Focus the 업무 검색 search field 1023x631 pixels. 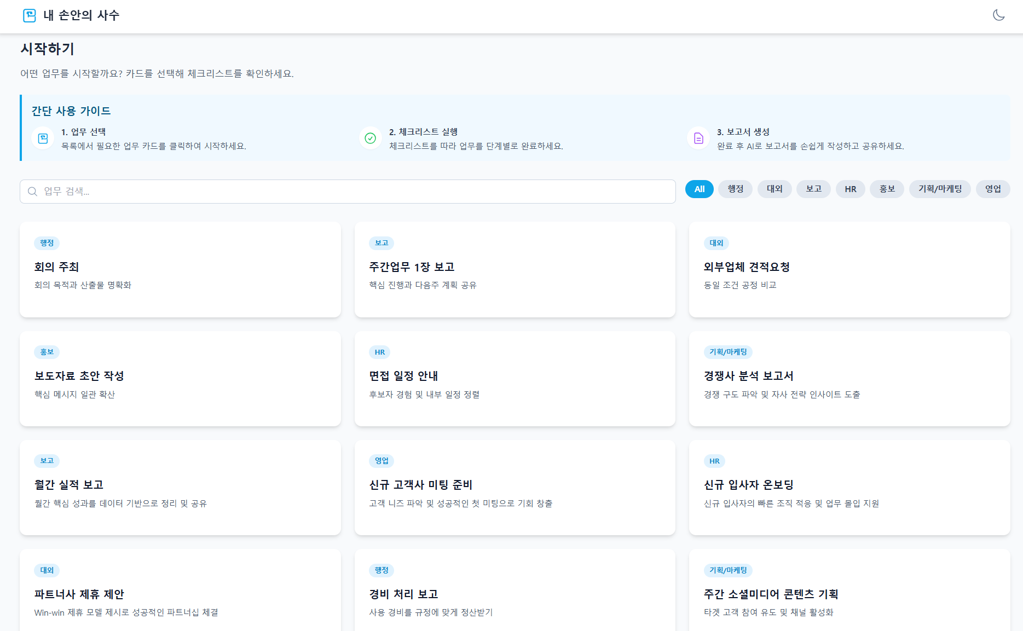coord(348,192)
